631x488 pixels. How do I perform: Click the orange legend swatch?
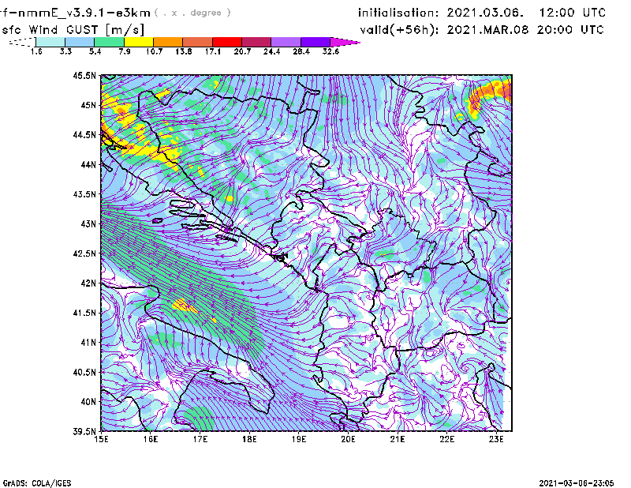[168, 42]
